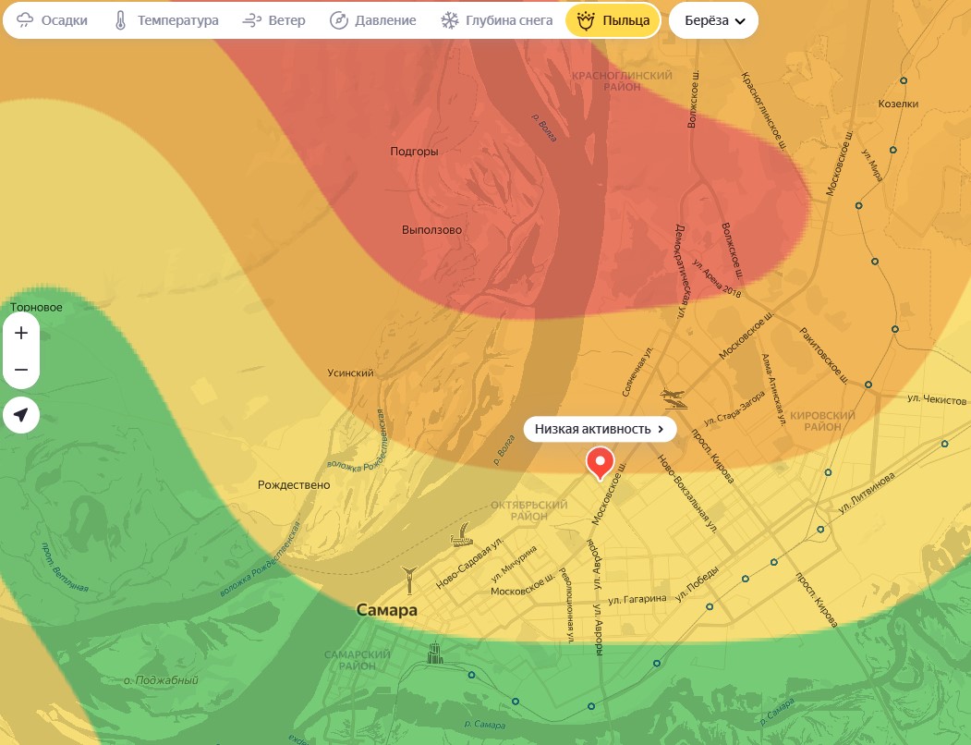Open the Берёза allergen dropdown
This screenshot has width=971, height=745.
coord(713,20)
